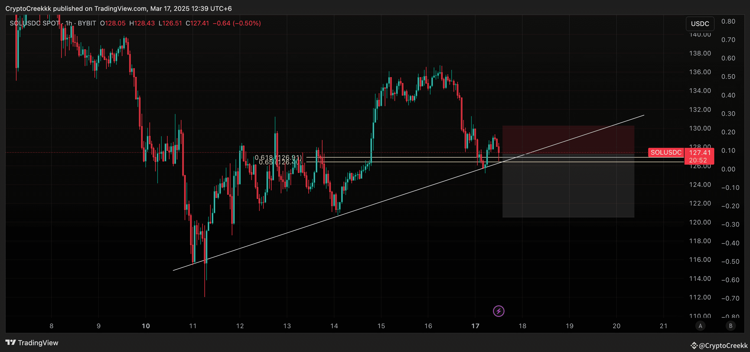
Task: Click the 114.00 price scale label
Action: point(700,279)
